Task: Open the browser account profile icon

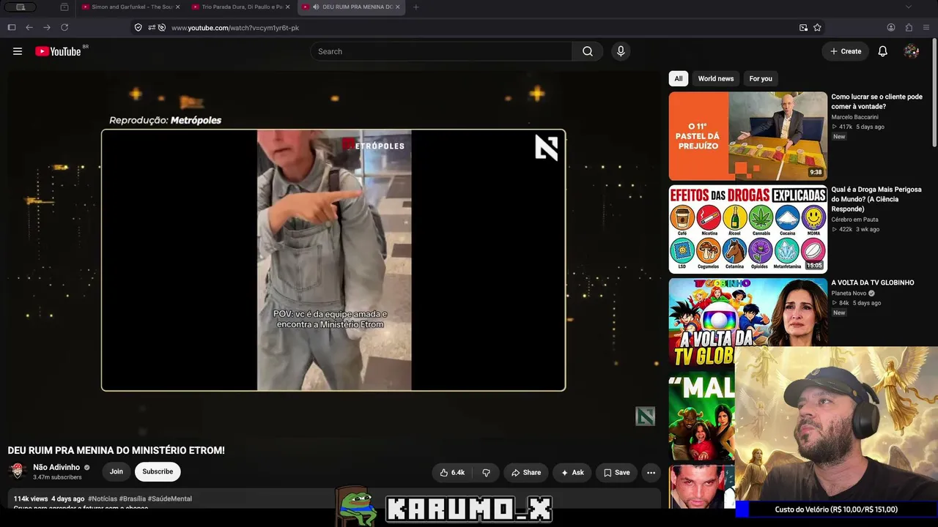Action: pyautogui.click(x=891, y=28)
